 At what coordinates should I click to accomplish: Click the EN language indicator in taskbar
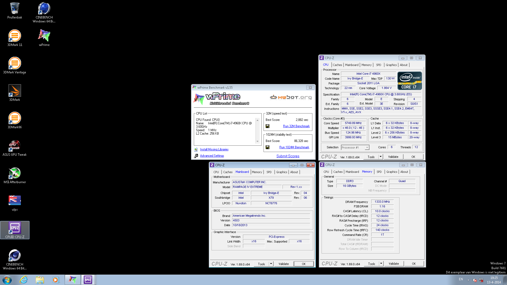tap(461, 279)
